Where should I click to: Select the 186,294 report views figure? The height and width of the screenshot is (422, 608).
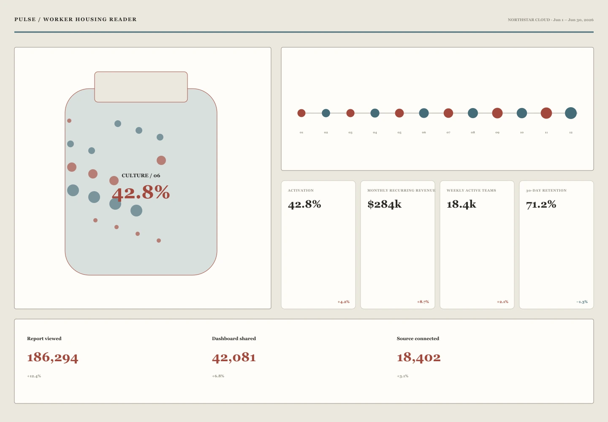(x=53, y=357)
